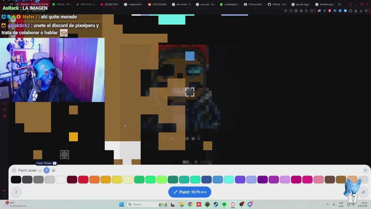This screenshot has height=209, width=371.
Task: Select the cyan color swatch
Action: click(229, 180)
